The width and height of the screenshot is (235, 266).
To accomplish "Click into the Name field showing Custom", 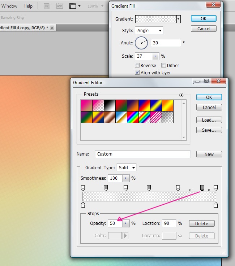I will [x=142, y=154].
